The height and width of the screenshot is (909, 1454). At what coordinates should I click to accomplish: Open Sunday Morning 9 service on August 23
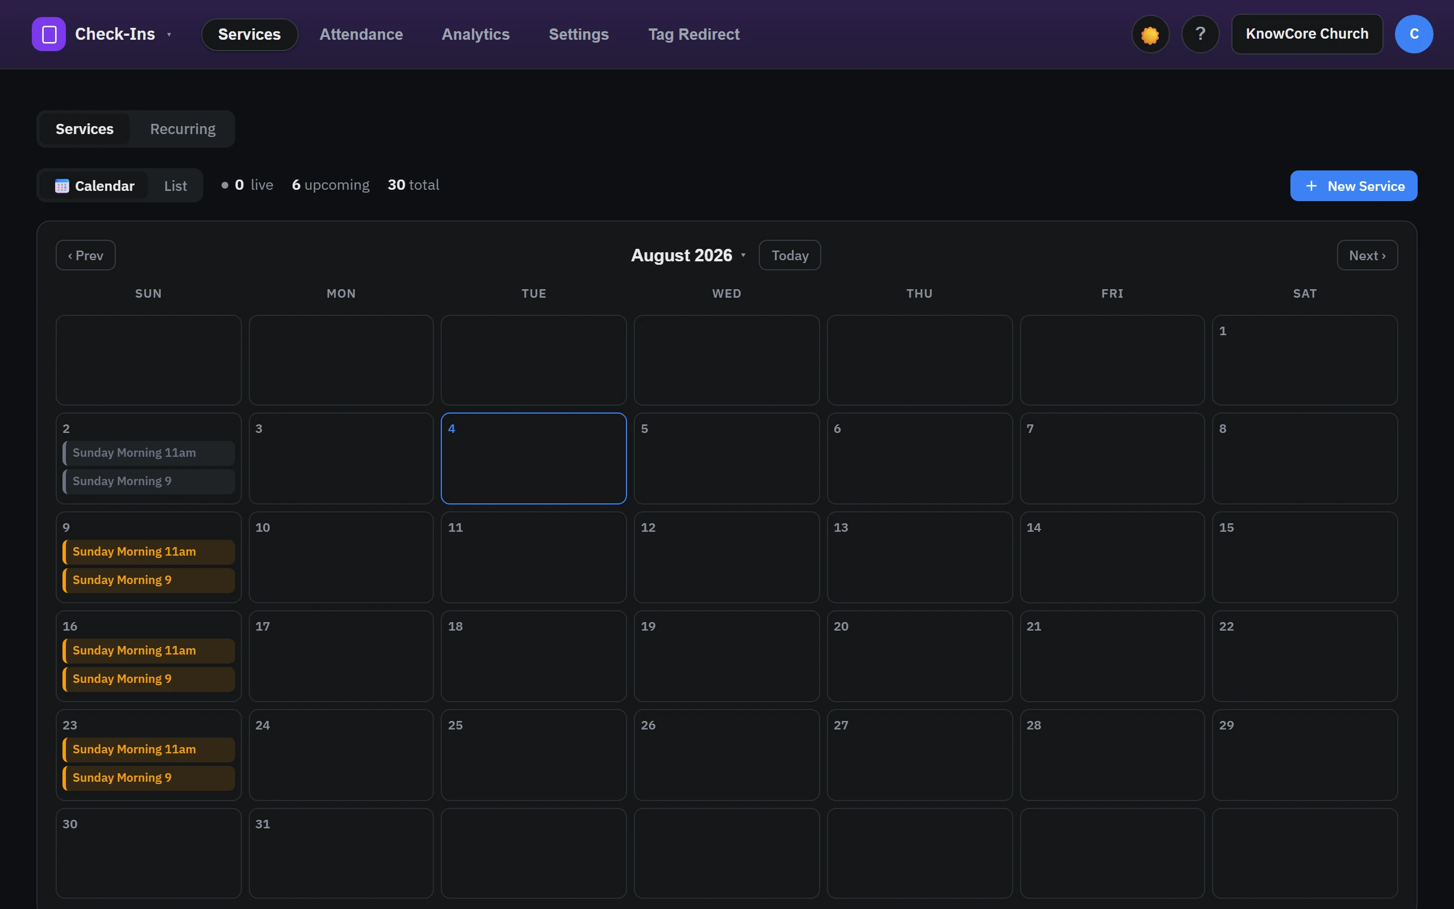click(148, 777)
